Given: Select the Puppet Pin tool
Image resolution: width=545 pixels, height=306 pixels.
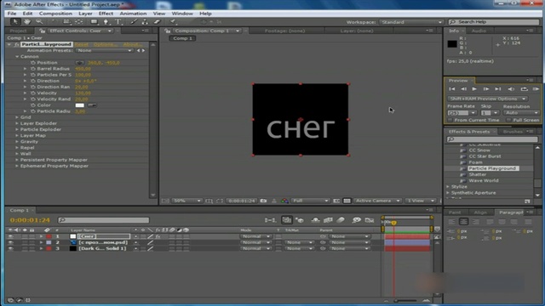Looking at the screenshot, I should [x=173, y=22].
